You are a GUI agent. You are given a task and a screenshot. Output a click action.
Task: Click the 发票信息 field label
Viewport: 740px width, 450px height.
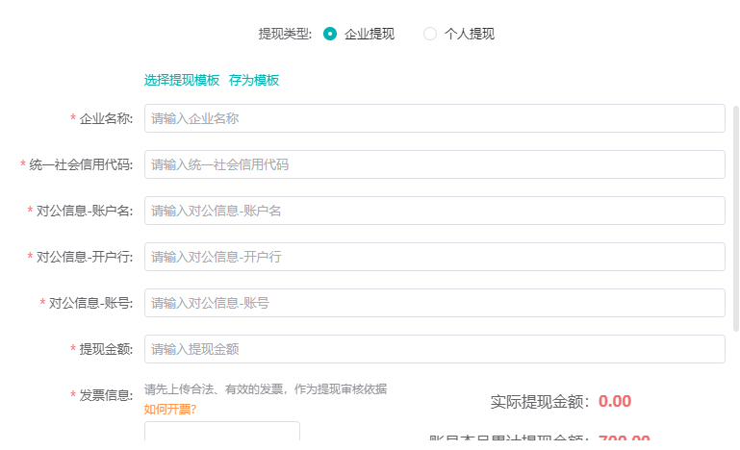click(x=106, y=395)
